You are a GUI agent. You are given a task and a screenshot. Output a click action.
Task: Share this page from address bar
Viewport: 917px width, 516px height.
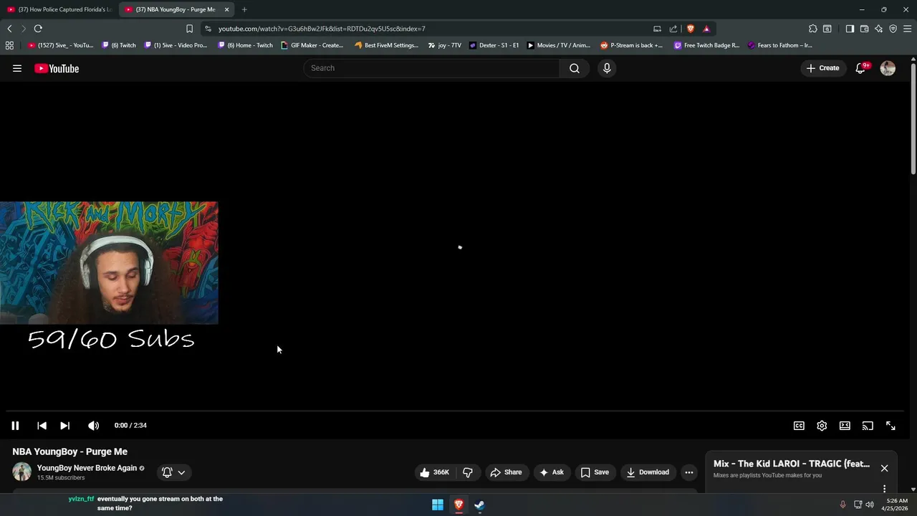(x=673, y=29)
